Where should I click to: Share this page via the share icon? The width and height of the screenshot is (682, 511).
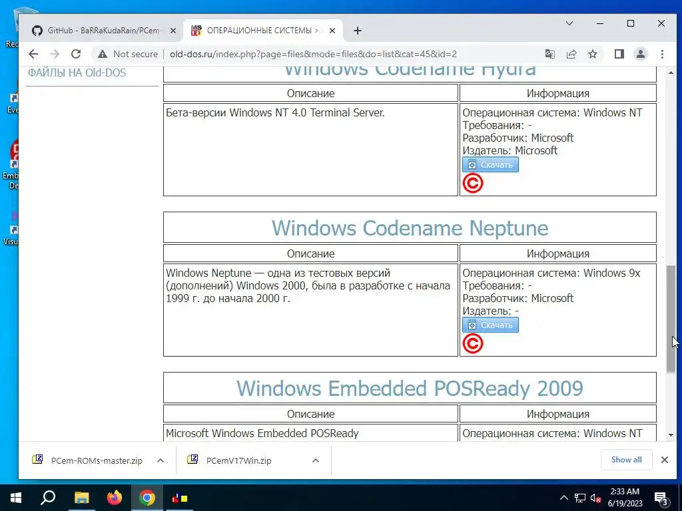tap(571, 54)
